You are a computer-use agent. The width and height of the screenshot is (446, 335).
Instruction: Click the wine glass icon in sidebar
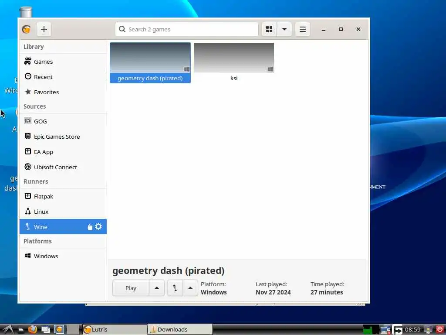27,226
